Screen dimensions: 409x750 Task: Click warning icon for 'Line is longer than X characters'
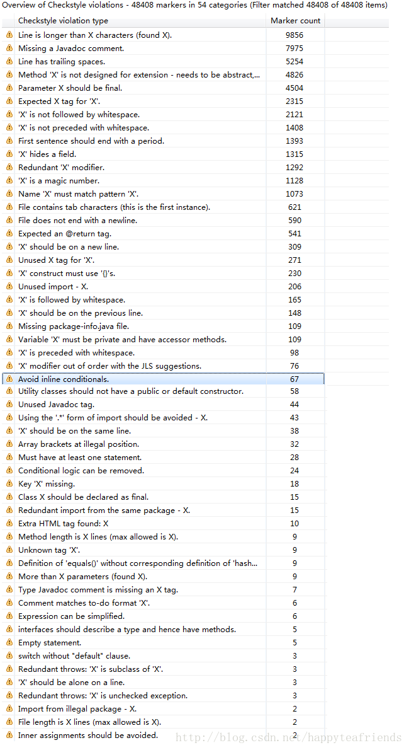(x=9, y=35)
